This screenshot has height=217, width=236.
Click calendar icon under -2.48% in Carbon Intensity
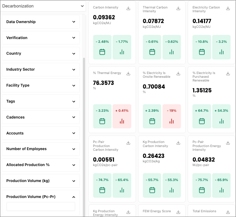102,52
